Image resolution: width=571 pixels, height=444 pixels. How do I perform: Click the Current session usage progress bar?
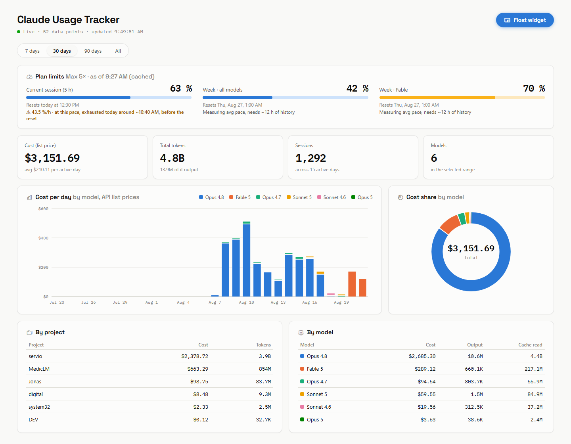point(109,98)
